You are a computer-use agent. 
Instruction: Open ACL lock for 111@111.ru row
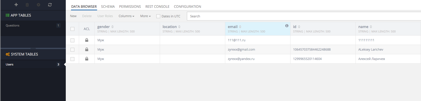coord(87,40)
